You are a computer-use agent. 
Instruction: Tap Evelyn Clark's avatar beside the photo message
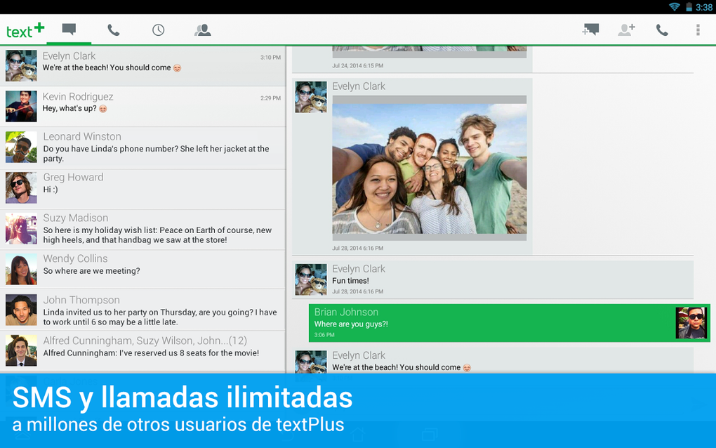(311, 97)
